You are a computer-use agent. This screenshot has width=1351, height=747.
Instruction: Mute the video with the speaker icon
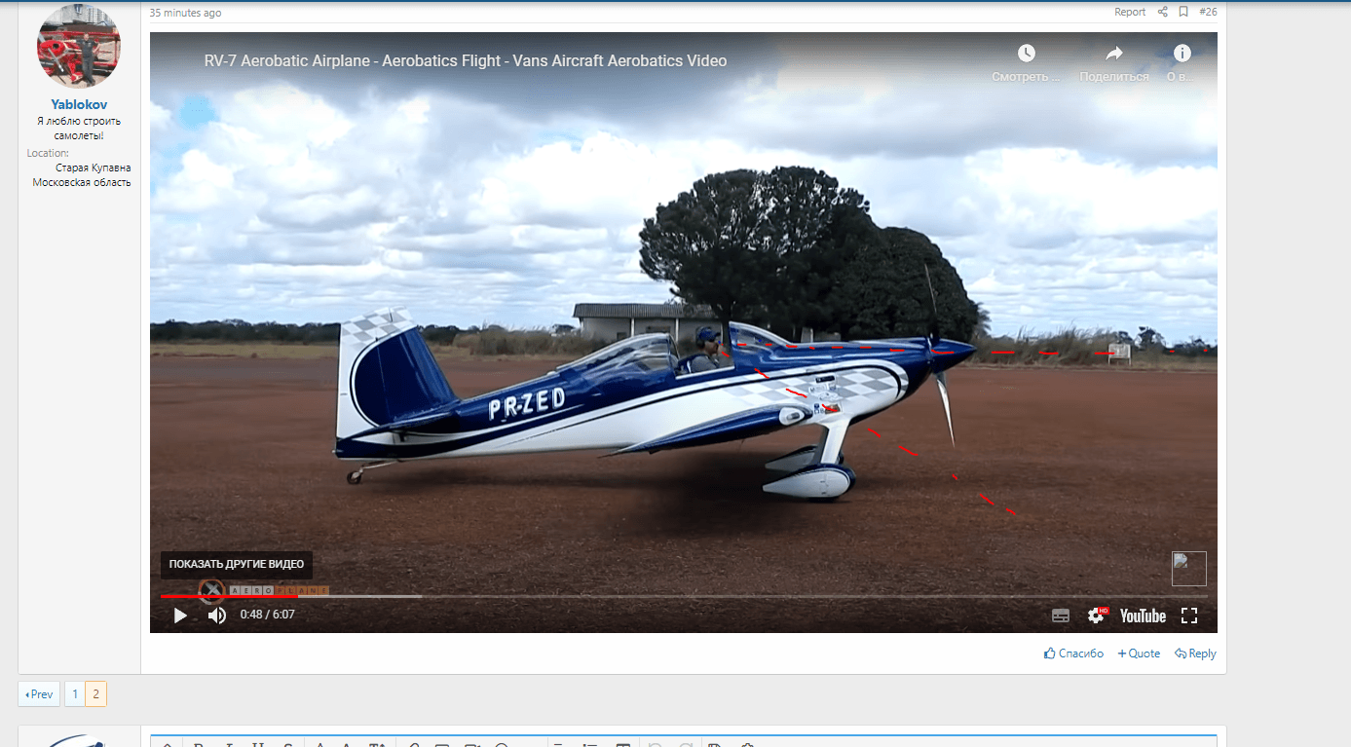(216, 616)
